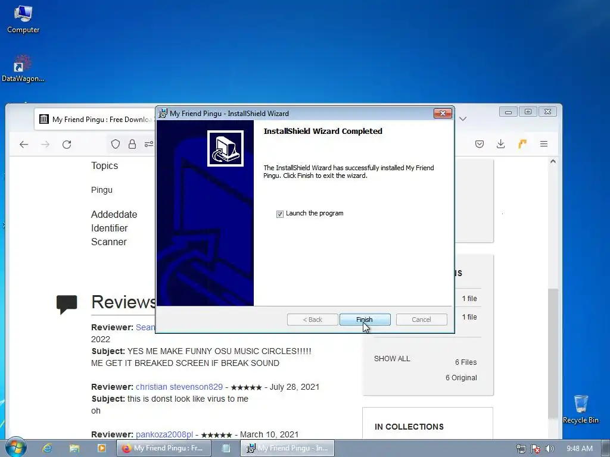This screenshot has height=457, width=610.
Task: Open the Action Center flag icon
Action: tap(536, 449)
